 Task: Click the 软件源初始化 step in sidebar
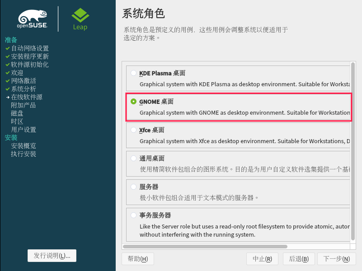(30, 64)
